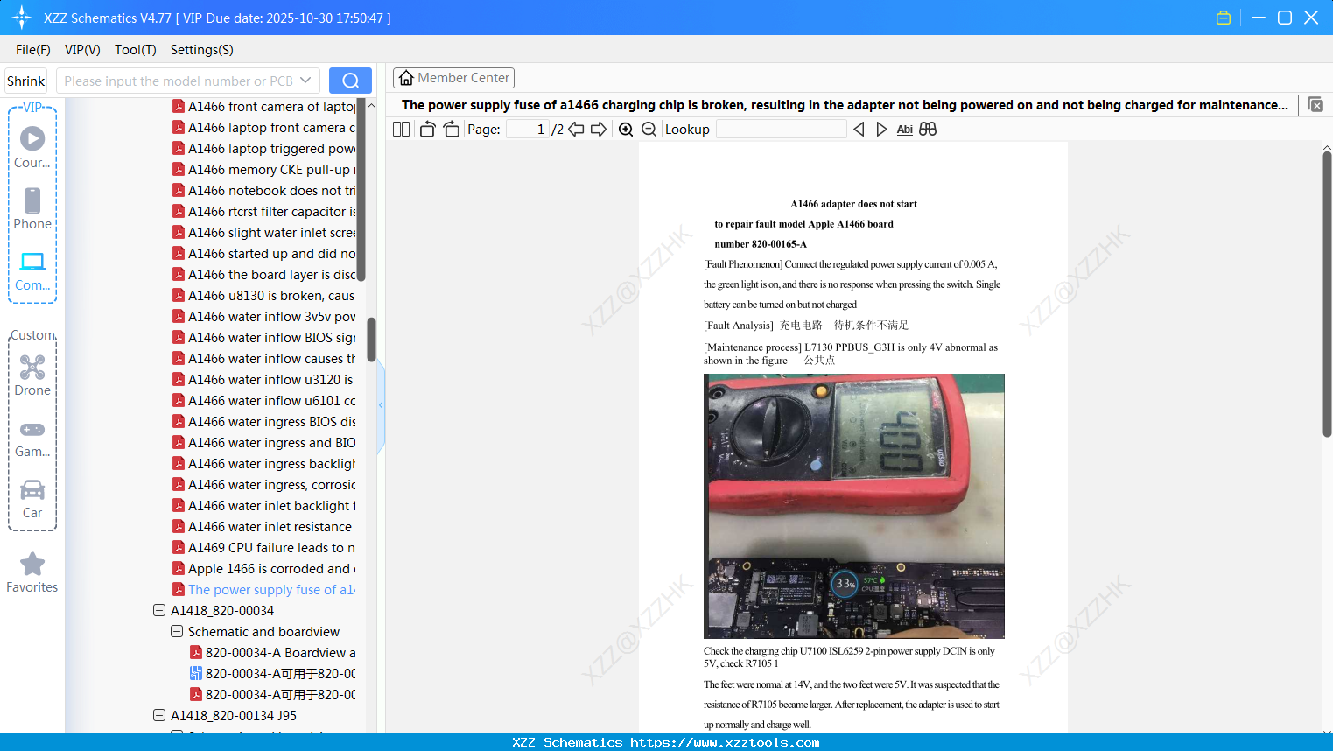Click the Lookup text field
1333x751 pixels.
pos(782,129)
